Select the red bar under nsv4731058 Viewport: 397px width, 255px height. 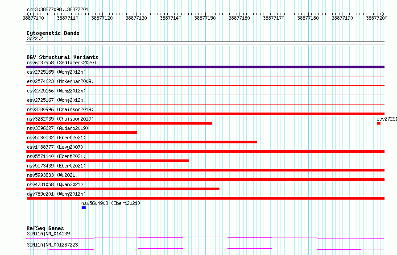pos(123,189)
